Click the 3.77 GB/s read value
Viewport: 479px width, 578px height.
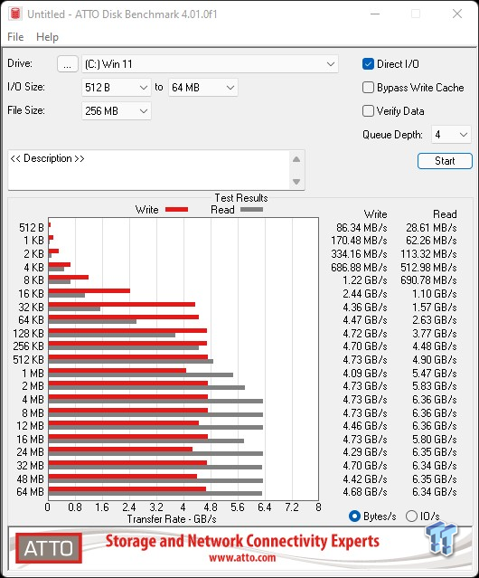click(x=435, y=334)
